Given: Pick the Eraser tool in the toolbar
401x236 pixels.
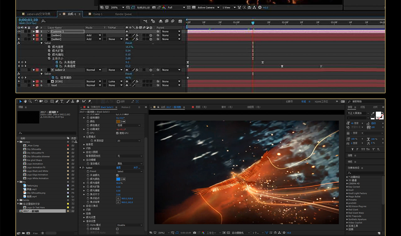Looking at the screenshot, I should [78, 101].
